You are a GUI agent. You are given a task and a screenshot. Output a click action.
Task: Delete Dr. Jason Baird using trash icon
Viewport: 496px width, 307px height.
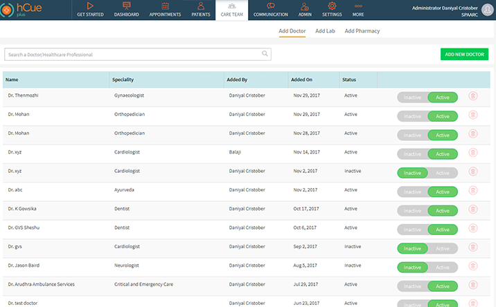point(473,266)
